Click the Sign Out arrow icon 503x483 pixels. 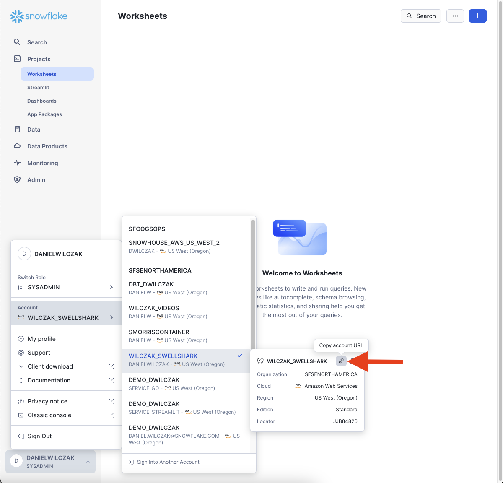[x=21, y=436]
